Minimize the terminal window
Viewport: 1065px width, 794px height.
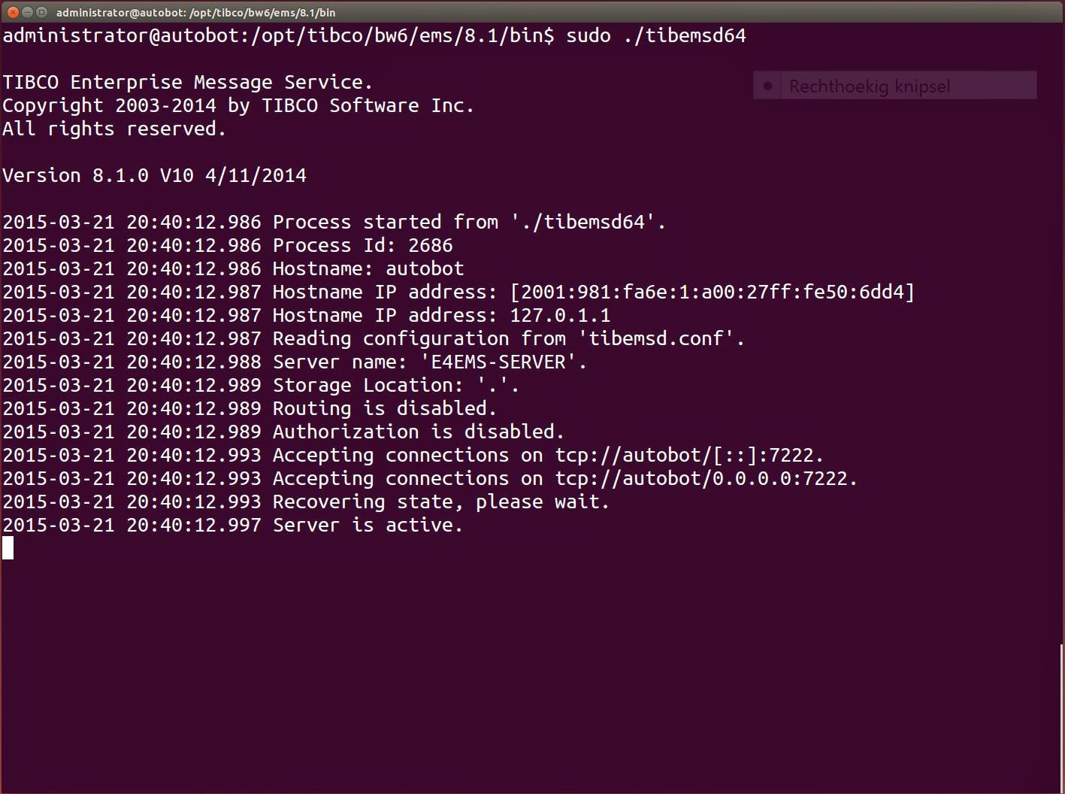(x=27, y=12)
